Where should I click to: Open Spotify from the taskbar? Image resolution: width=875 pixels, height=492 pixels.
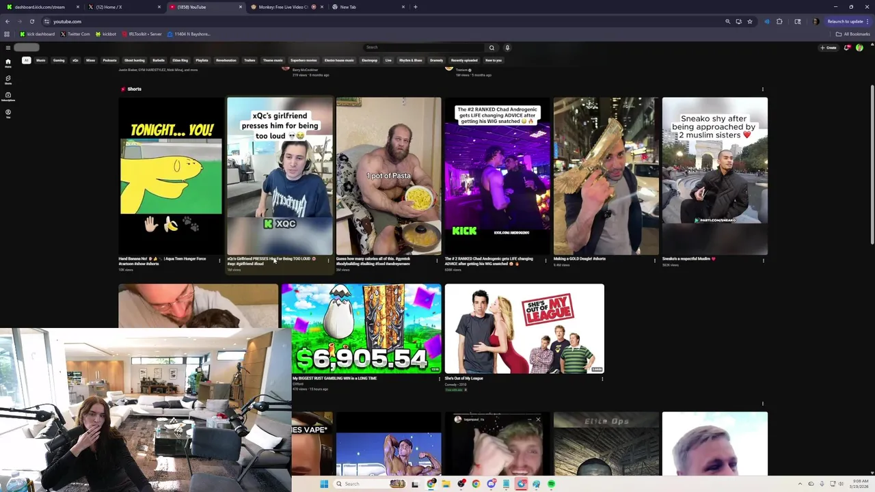click(x=551, y=484)
